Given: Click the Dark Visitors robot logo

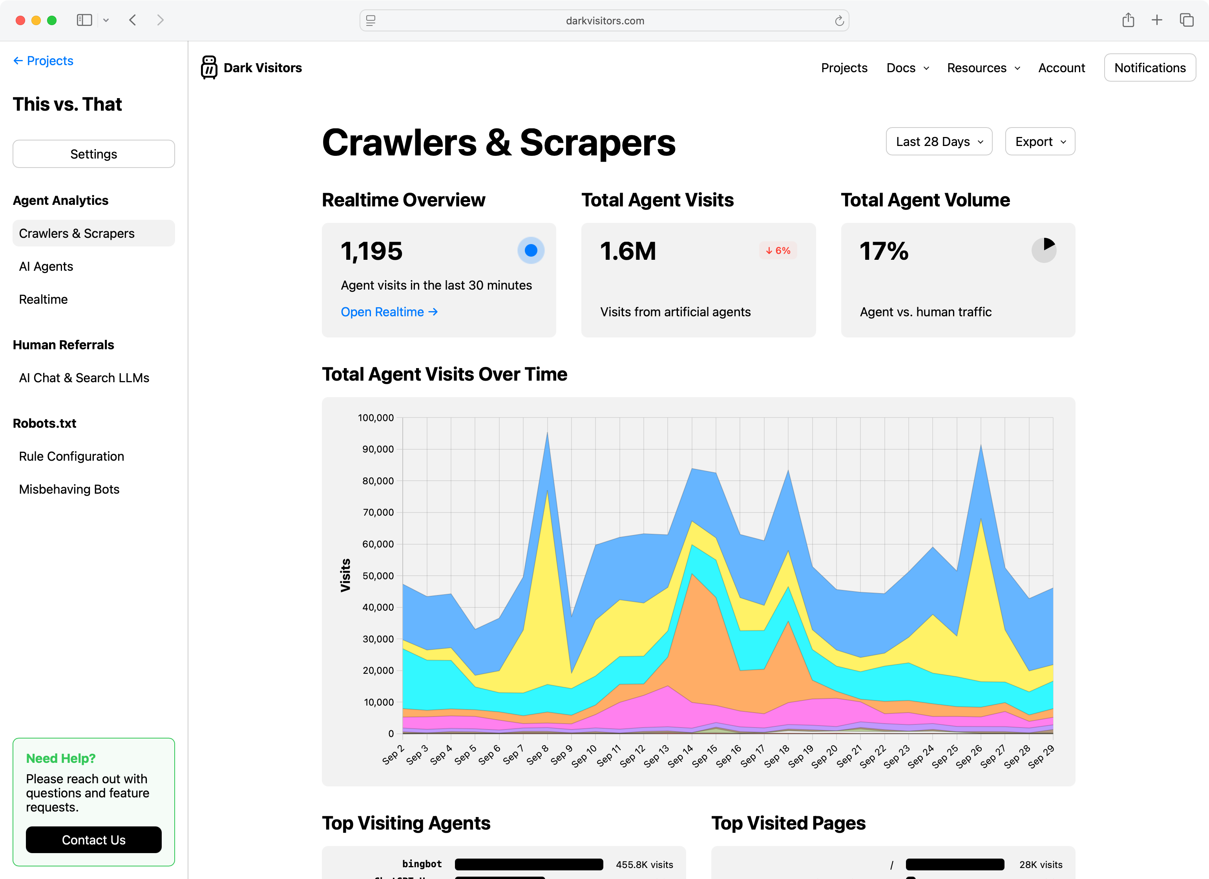Looking at the screenshot, I should click(209, 67).
